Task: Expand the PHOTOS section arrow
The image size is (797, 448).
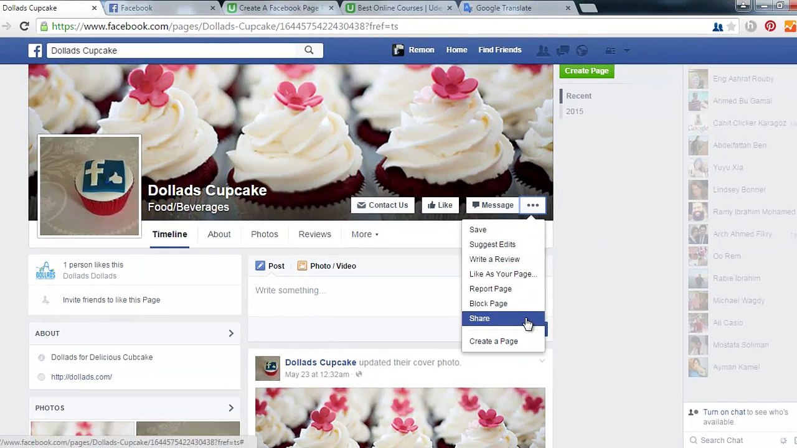Action: coord(231,408)
